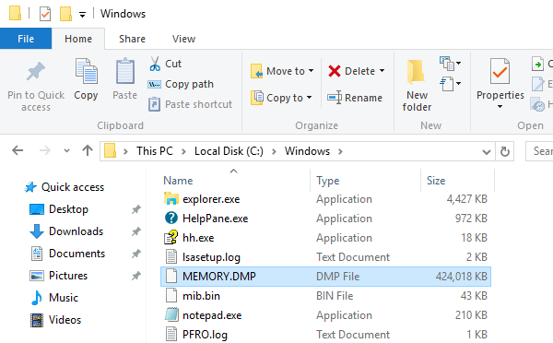Screen dimensions: 553x343
Task: Click the pin icon next to Desktop
Action: point(136,209)
